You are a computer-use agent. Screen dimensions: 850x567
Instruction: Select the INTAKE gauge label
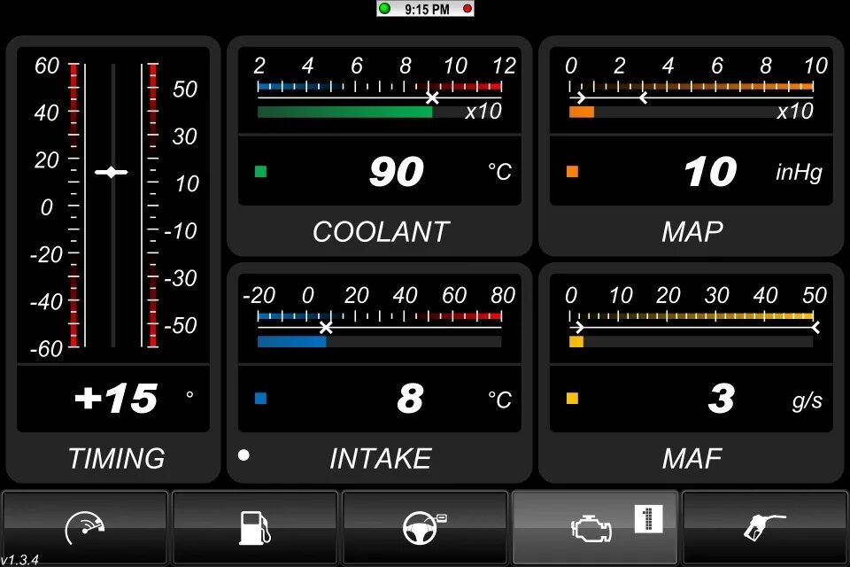click(x=381, y=459)
